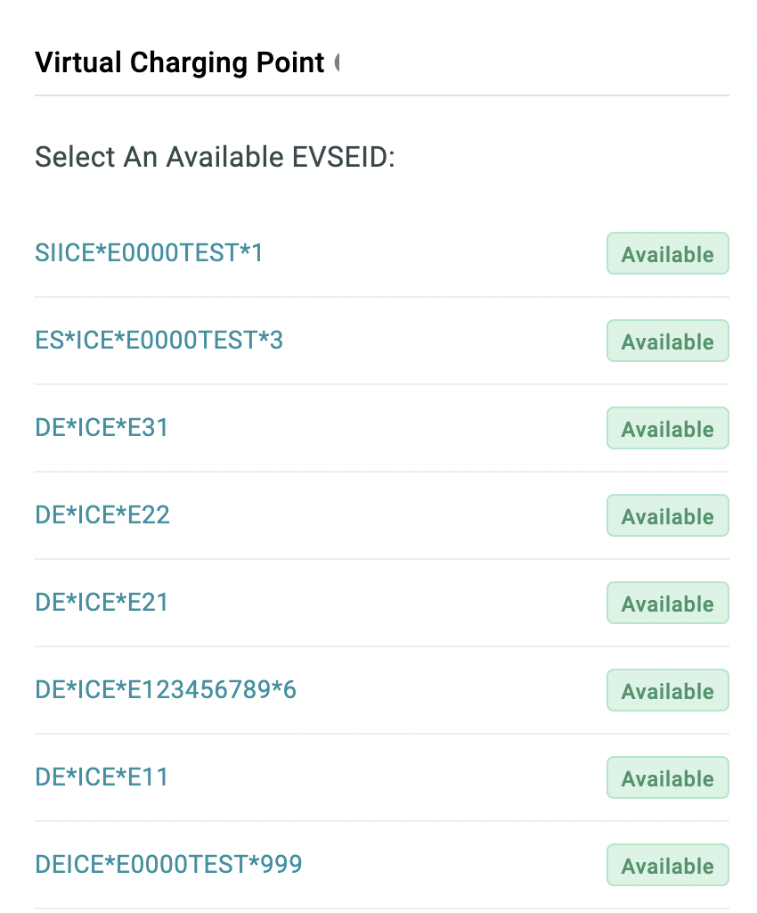
Task: Click Available status of DE*ICE*E123456789*6
Action: click(667, 691)
